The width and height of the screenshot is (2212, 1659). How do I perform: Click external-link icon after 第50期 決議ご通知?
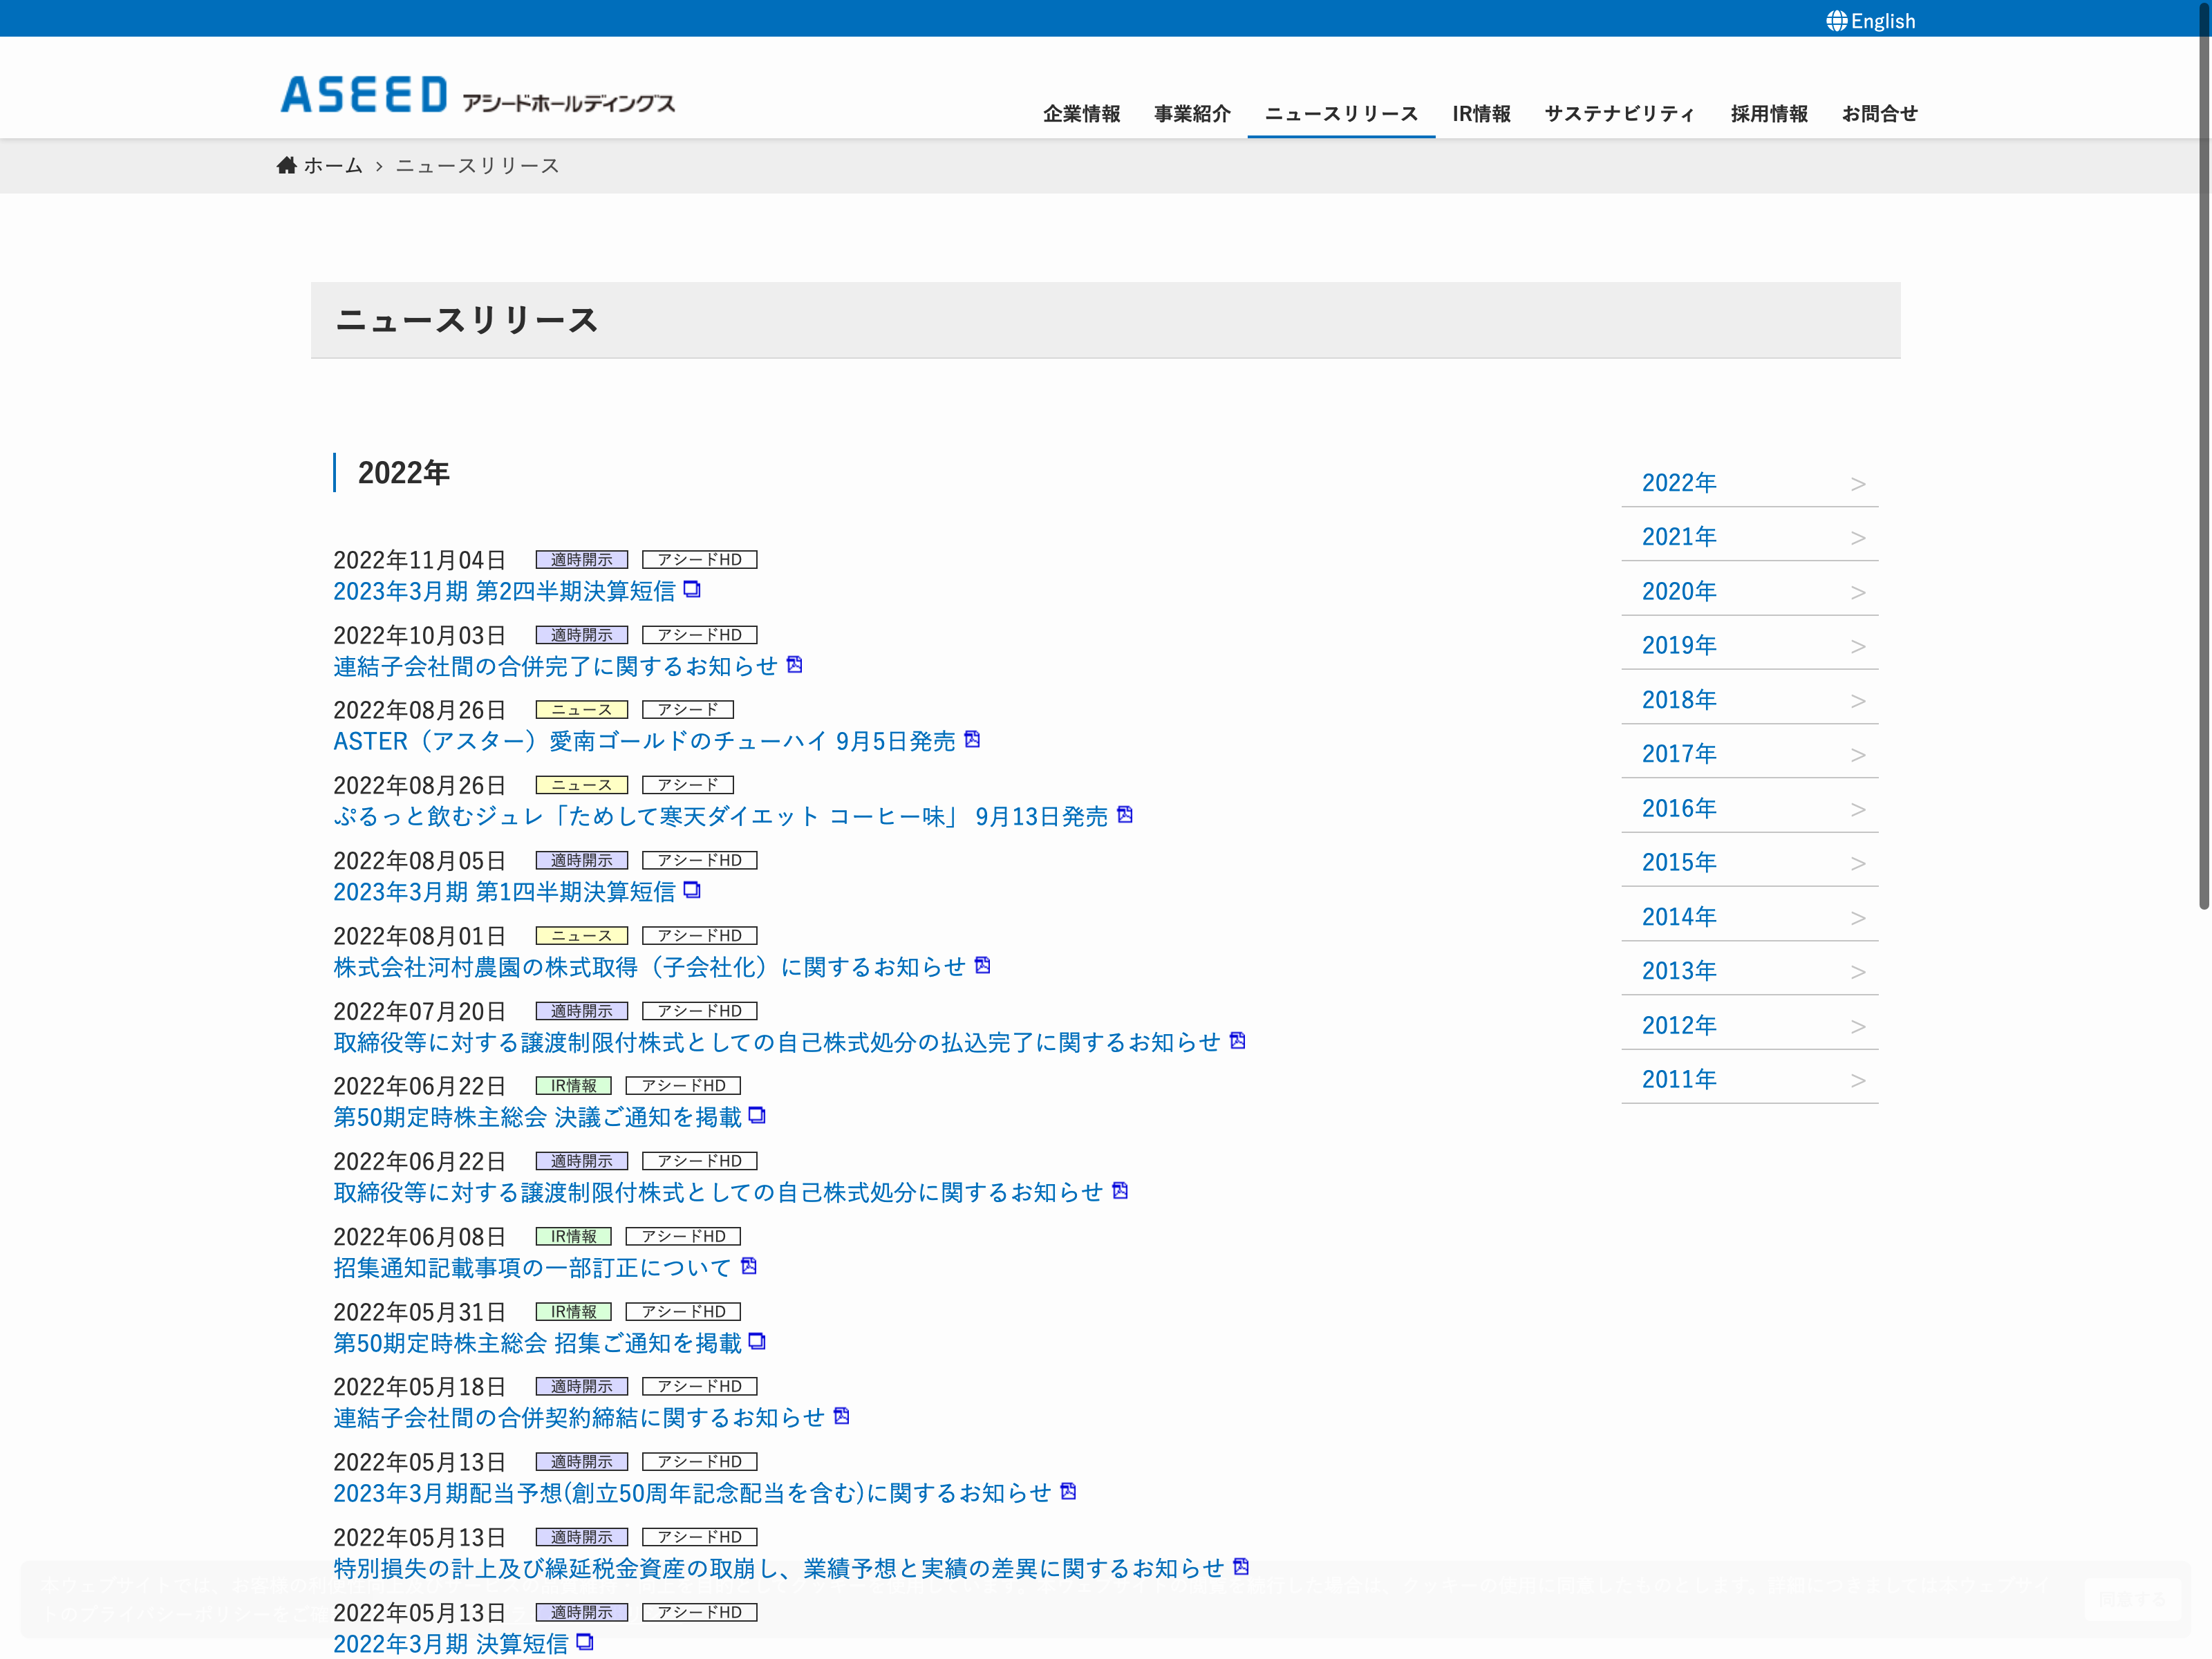[757, 1115]
